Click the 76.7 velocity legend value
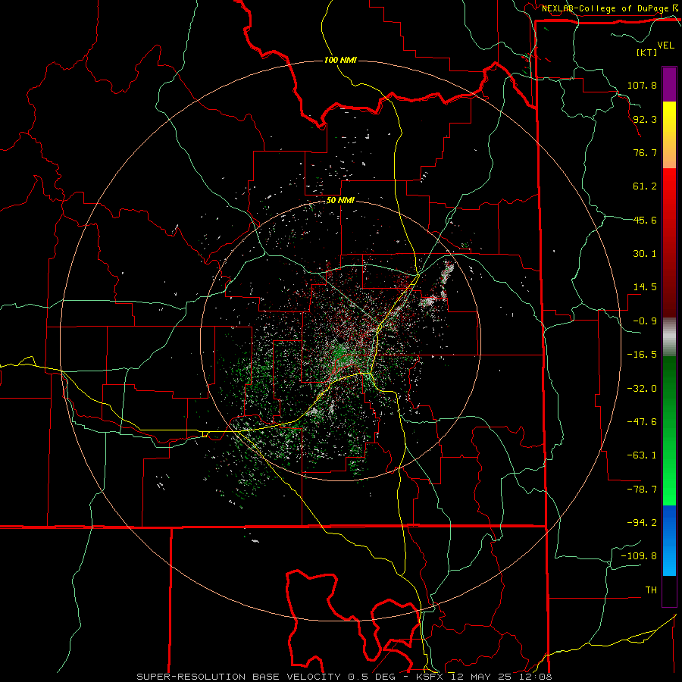This screenshot has height=682, width=682. (645, 152)
